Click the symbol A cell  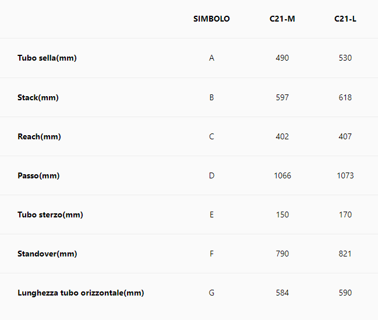click(211, 58)
